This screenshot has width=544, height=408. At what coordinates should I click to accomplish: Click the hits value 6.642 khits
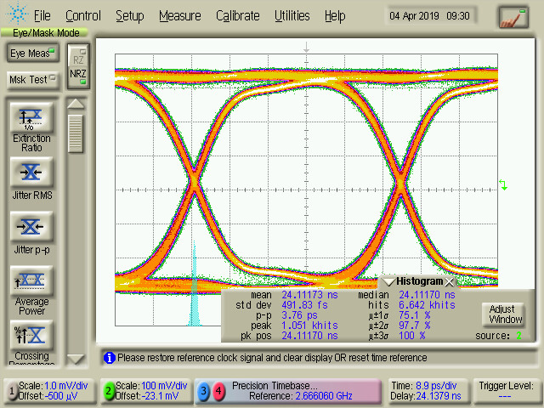click(427, 305)
